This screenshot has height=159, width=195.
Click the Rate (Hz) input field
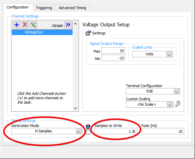click(x=163, y=131)
